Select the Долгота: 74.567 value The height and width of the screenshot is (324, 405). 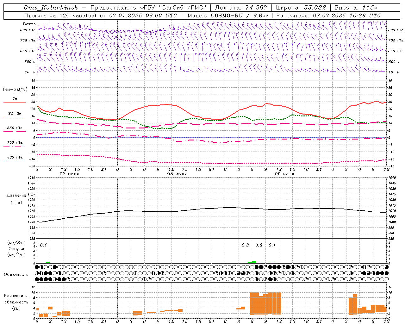(x=241, y=8)
